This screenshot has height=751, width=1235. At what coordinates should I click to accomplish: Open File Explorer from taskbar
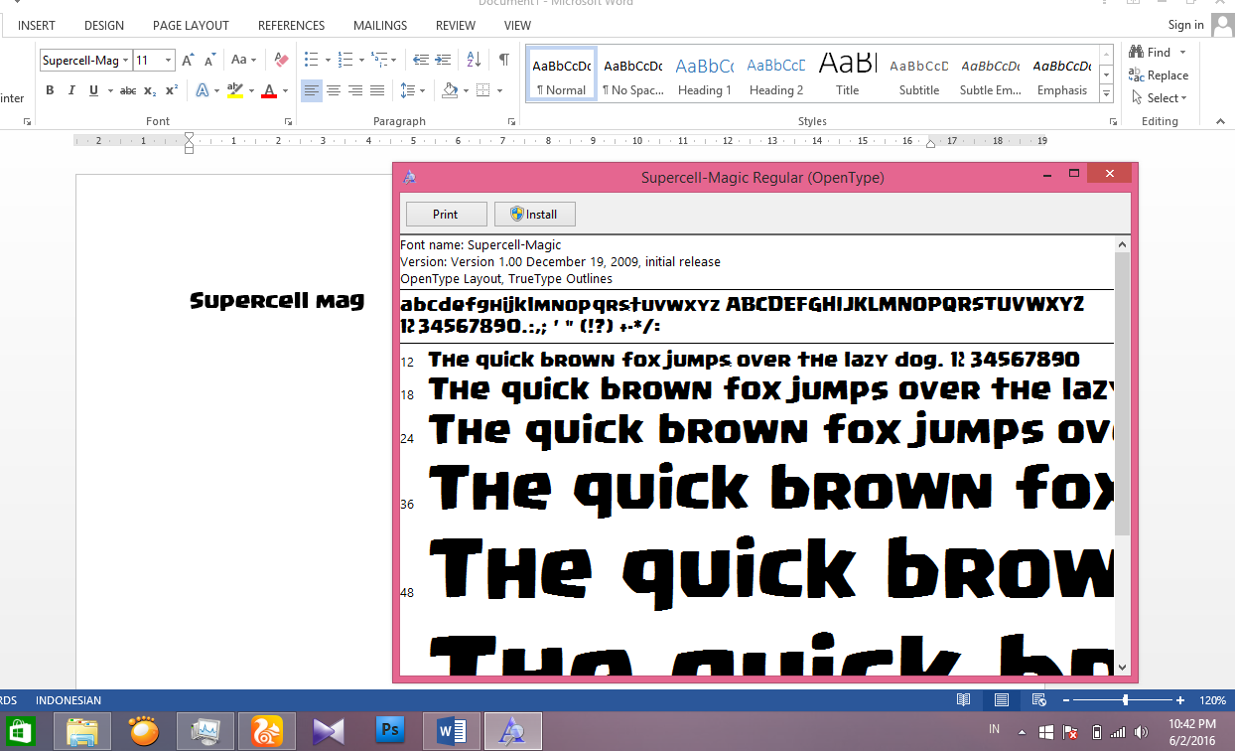(82, 731)
